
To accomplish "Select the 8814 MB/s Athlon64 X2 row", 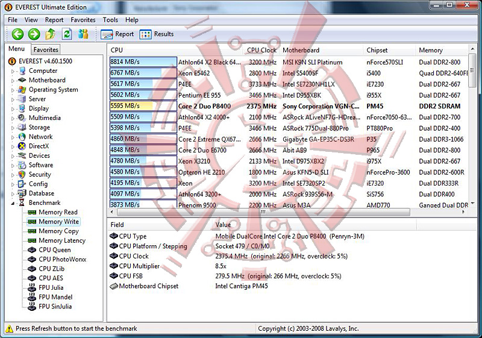I will click(287, 62).
